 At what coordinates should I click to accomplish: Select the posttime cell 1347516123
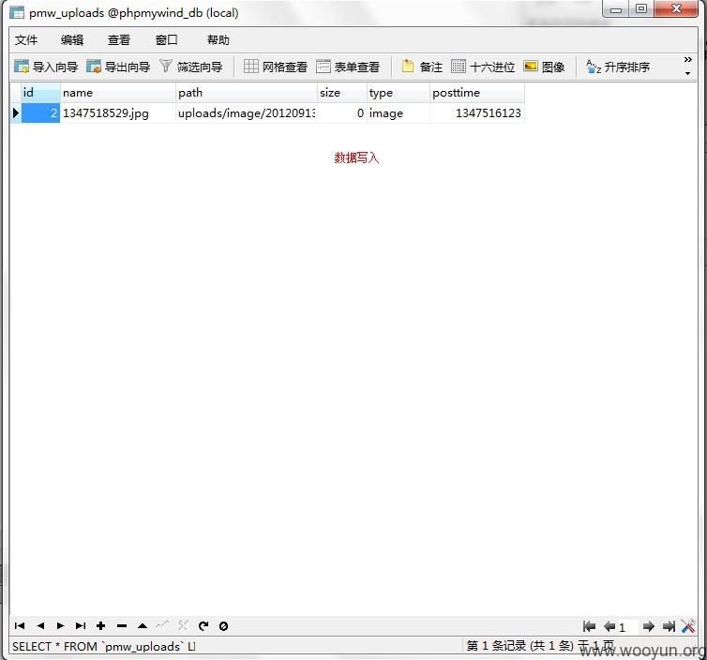(477, 112)
